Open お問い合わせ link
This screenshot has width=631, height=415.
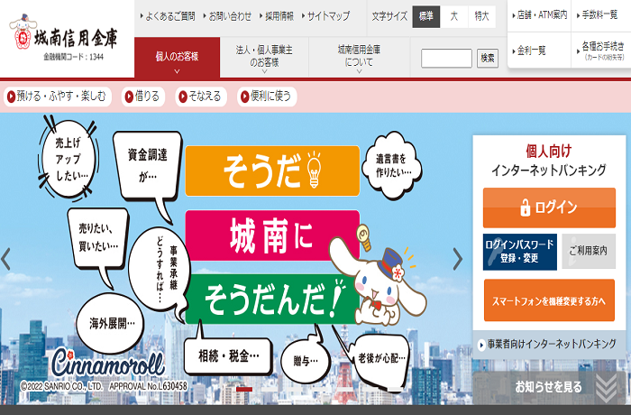[x=227, y=16]
